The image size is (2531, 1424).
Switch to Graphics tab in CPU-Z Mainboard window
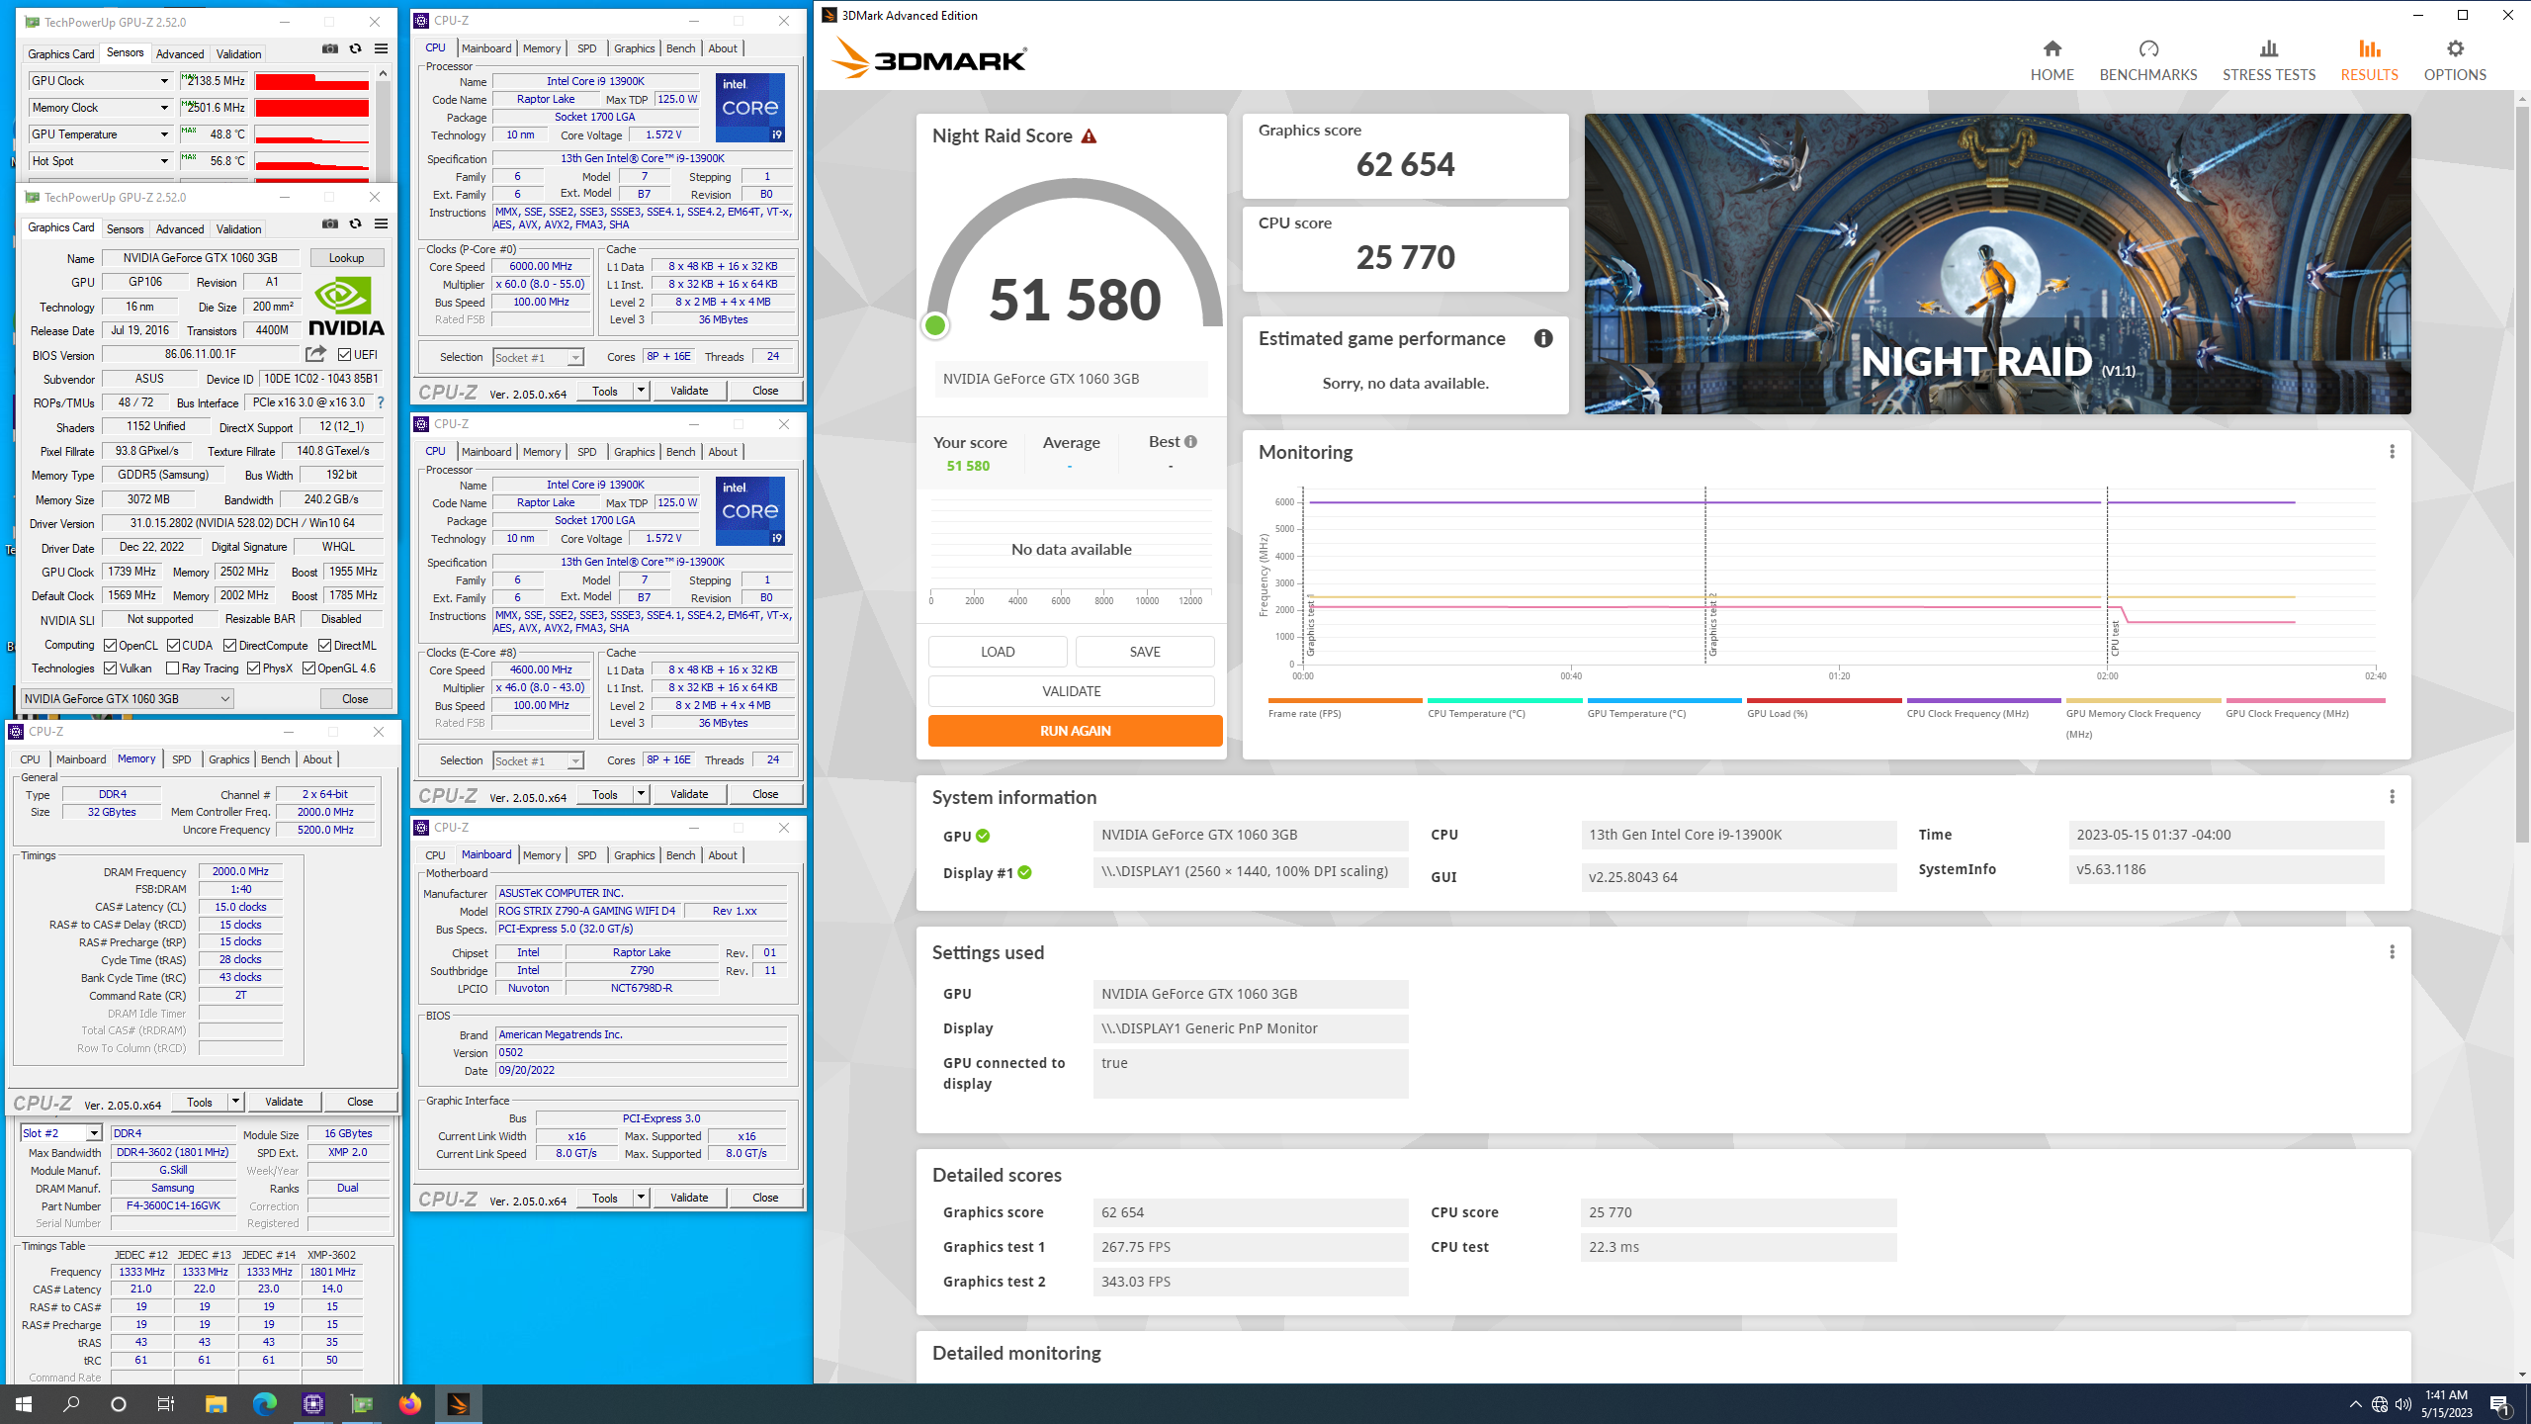634,855
